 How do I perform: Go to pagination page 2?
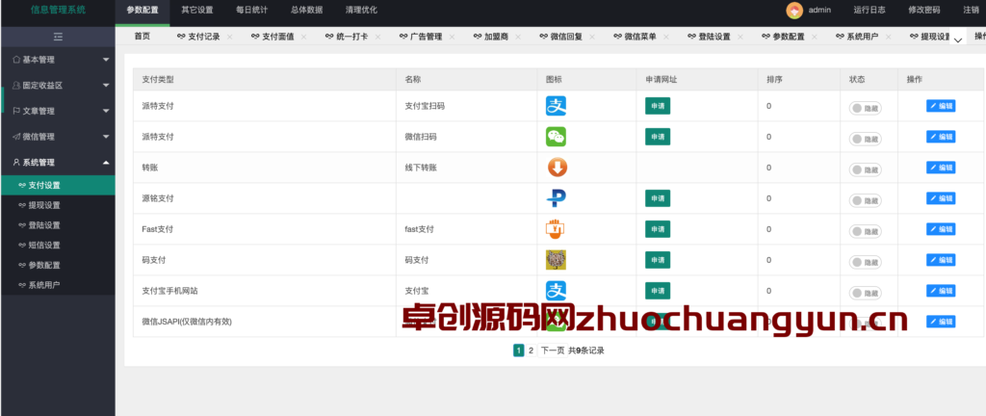(x=531, y=351)
